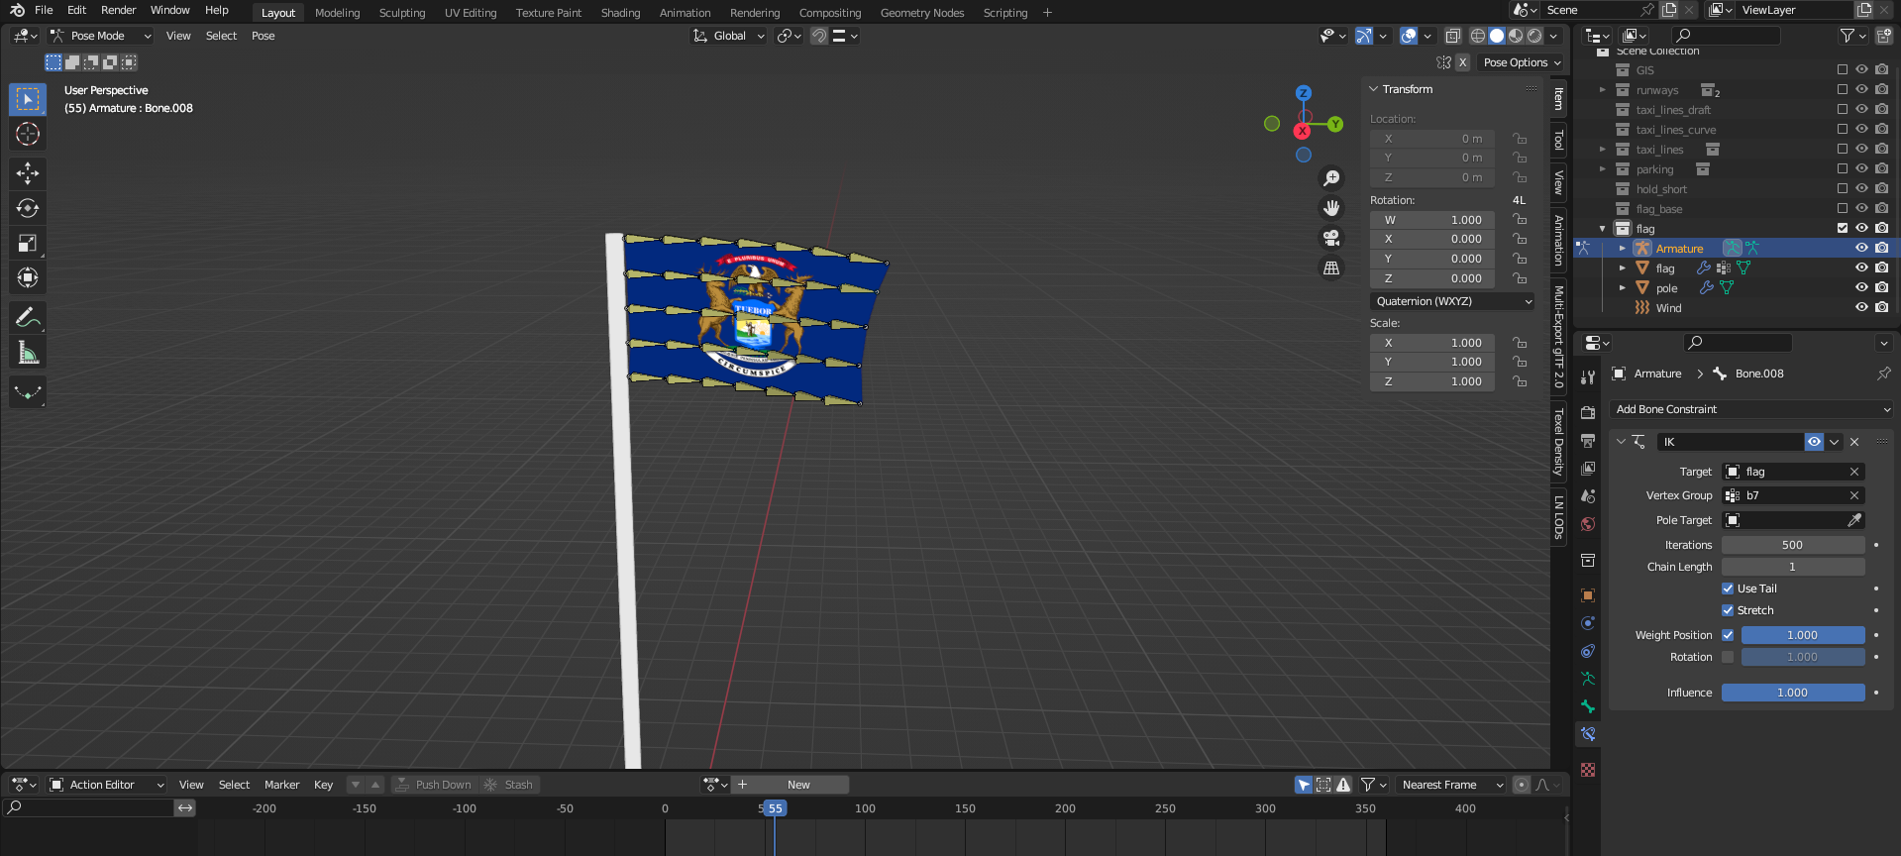Screen dimensions: 1901x856
Task: Open the Render menu
Action: (x=119, y=10)
